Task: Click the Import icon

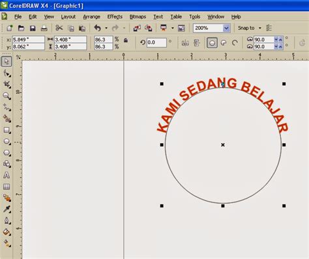Action: 137,28
